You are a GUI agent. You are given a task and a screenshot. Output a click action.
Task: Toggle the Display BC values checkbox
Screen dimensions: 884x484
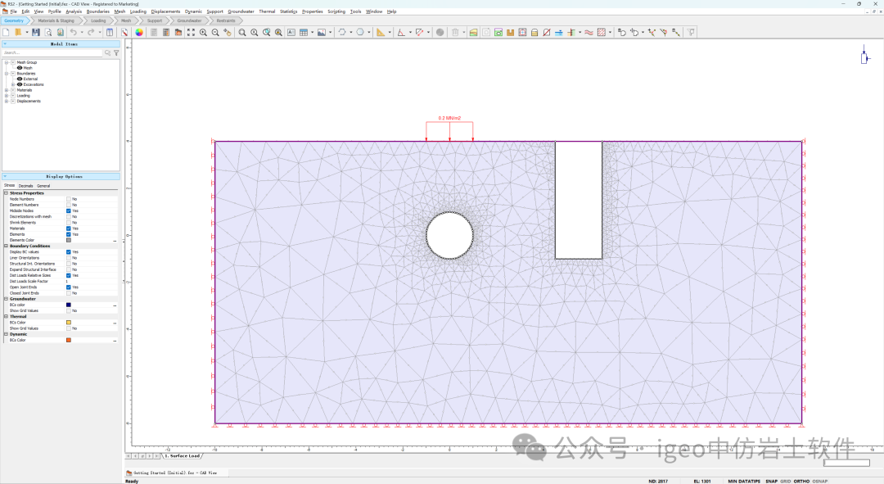coord(69,251)
